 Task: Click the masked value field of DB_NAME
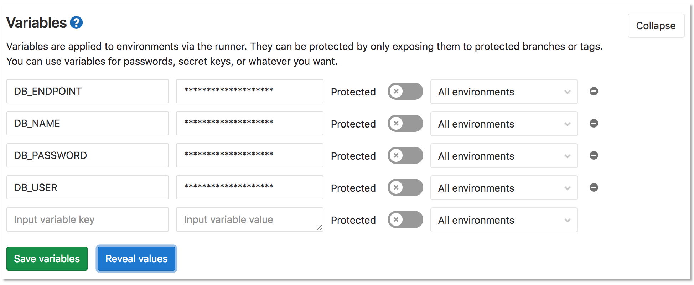249,123
